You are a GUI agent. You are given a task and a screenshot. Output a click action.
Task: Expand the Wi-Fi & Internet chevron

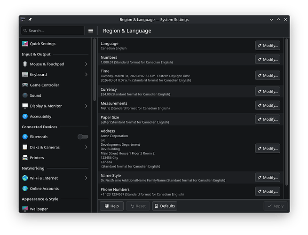pyautogui.click(x=86, y=178)
